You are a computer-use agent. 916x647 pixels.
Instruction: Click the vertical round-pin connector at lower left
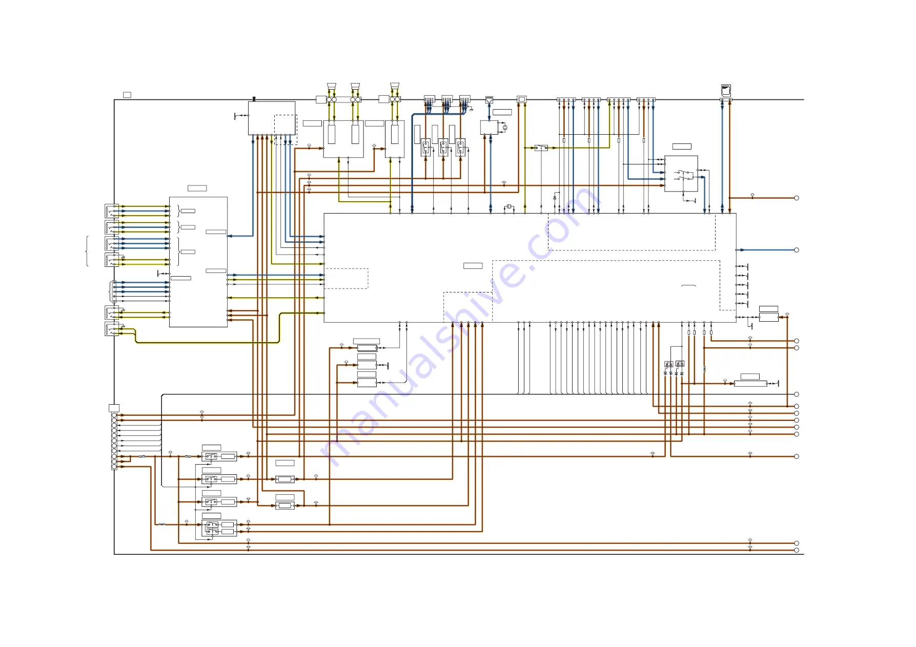114,441
